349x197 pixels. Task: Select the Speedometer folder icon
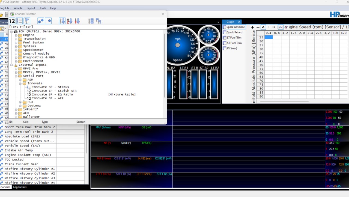pos(20,50)
